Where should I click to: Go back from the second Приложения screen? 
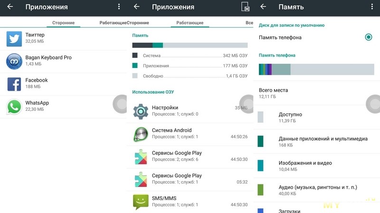[x=137, y=7]
